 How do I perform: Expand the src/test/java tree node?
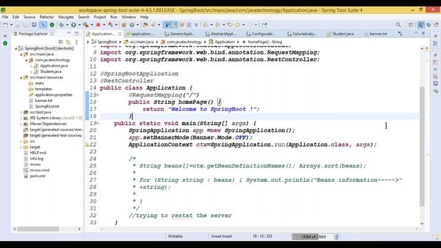click(x=21, y=112)
